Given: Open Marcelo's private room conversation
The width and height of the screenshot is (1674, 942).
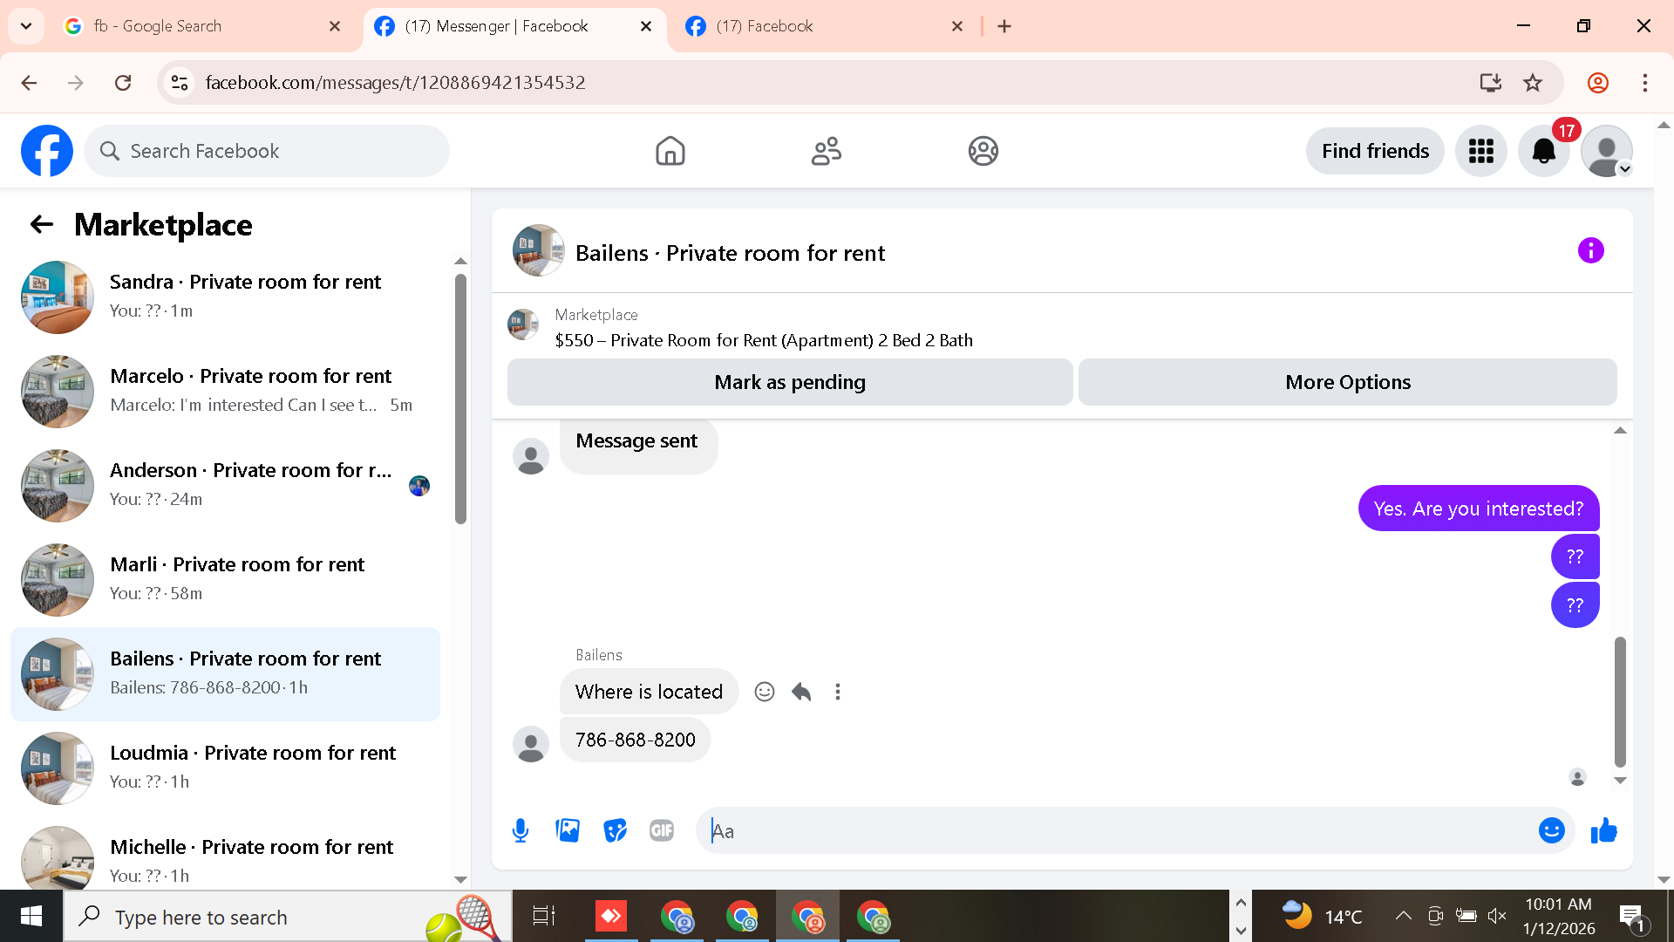Looking at the screenshot, I should click(227, 390).
